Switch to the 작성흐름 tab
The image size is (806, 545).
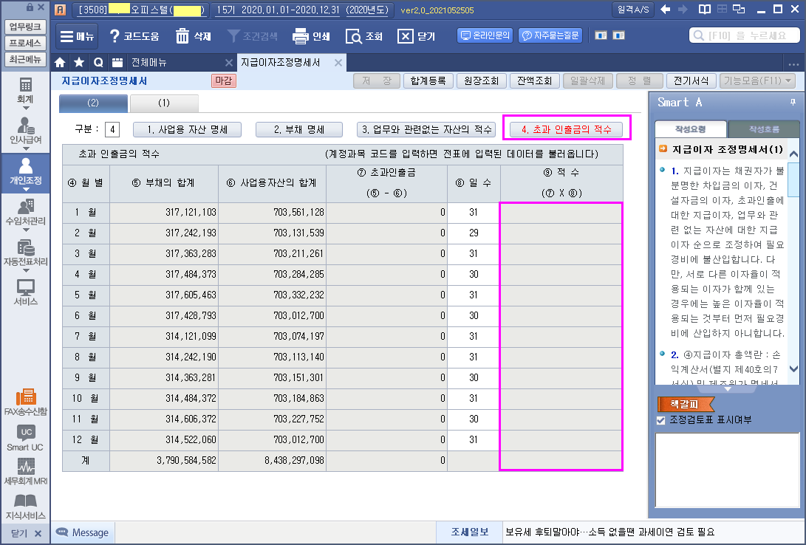pos(763,129)
